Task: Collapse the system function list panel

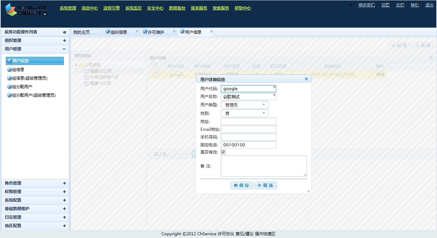Action: tap(65, 32)
